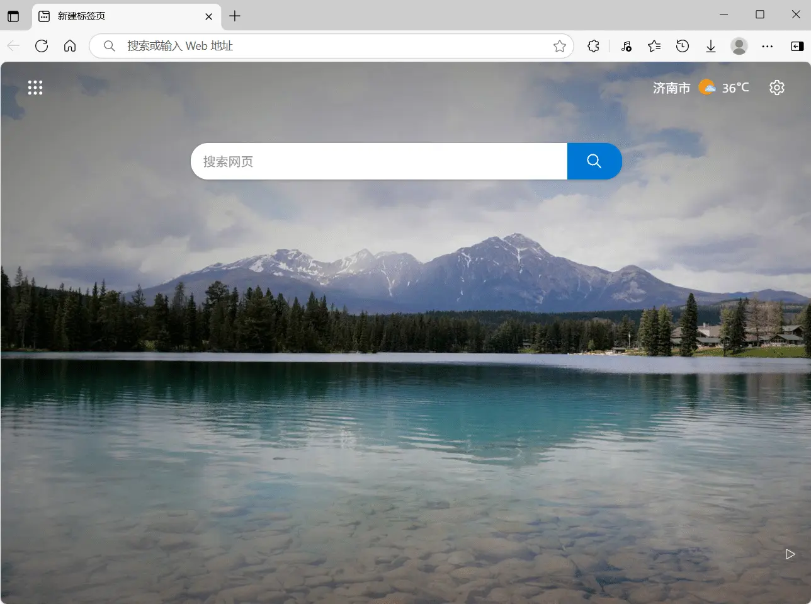Image resolution: width=811 pixels, height=604 pixels.
Task: Click the 搜索网页 search box
Action: 378,161
